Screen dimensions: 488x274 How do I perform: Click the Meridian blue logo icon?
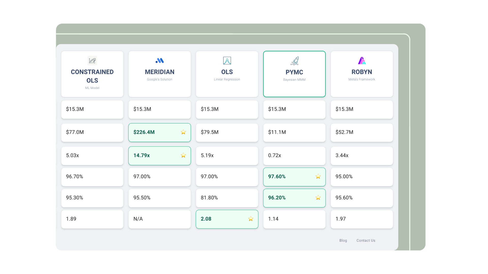[160, 61]
